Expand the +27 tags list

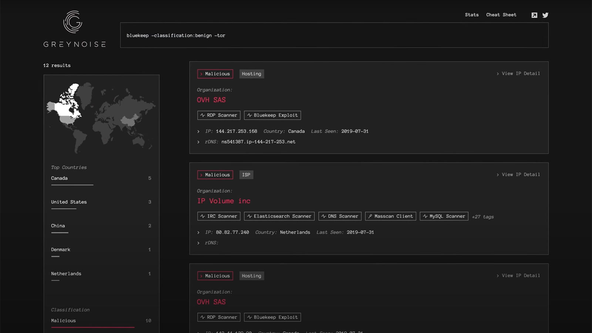[483, 217]
